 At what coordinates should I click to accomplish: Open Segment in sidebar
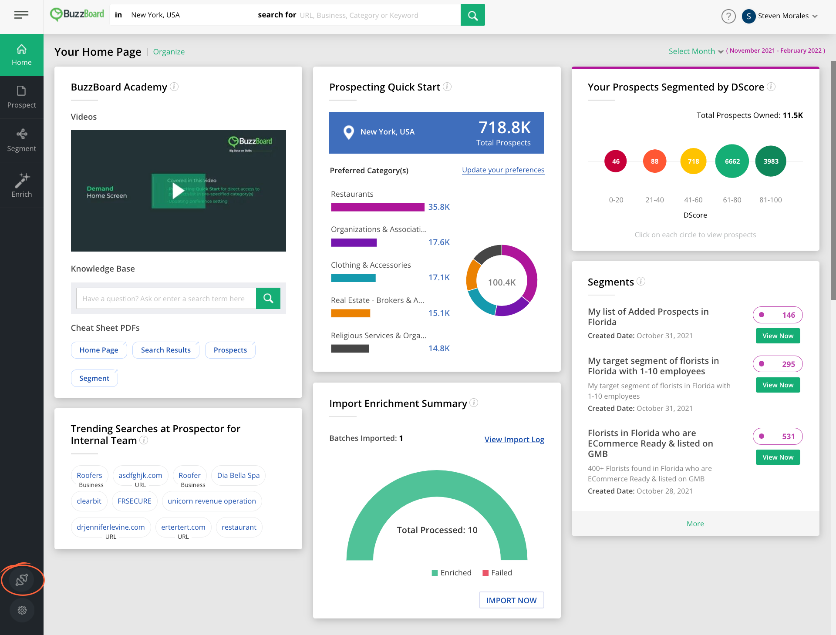(22, 141)
